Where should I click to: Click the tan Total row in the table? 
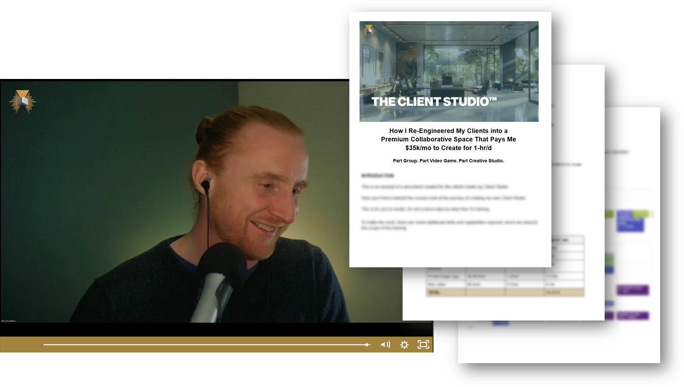coord(505,292)
